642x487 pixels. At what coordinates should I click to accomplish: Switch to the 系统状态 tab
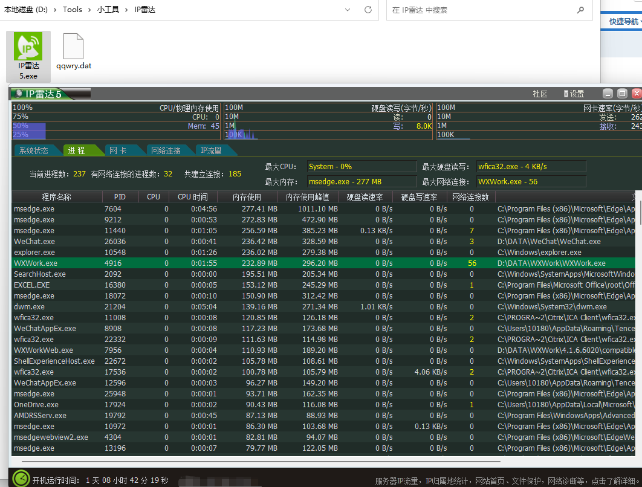[34, 150]
